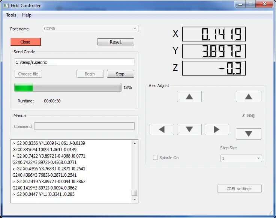Image resolution: width=276 pixels, height=218 pixels.
Task: Click the Y position display 3.8972
Action: pyautogui.click(x=214, y=51)
